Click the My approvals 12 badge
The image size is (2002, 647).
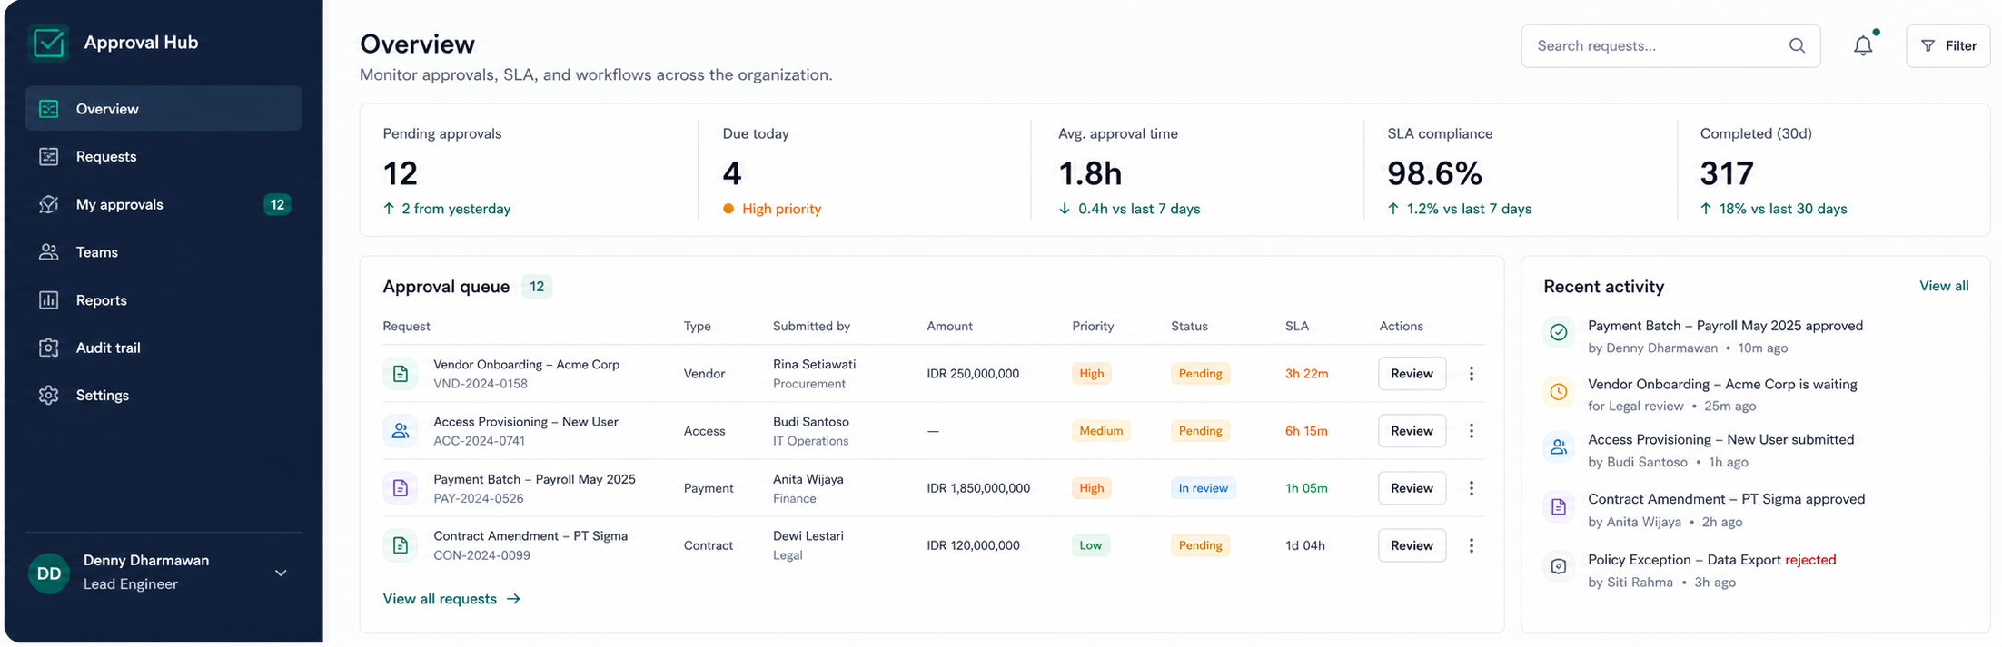[x=277, y=204]
